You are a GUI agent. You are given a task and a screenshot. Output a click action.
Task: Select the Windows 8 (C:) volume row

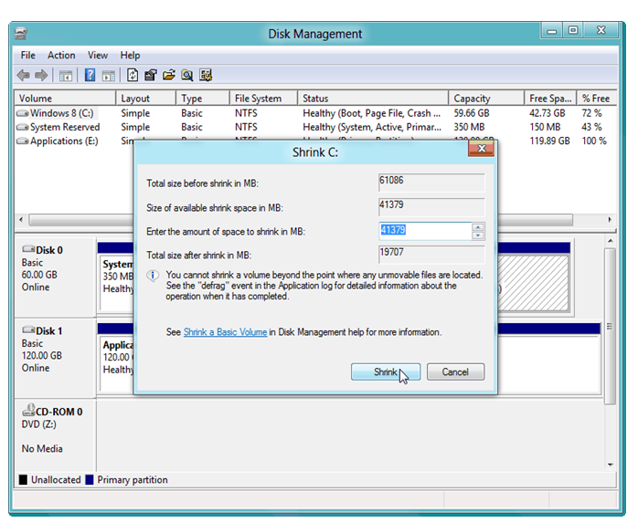tap(62, 113)
